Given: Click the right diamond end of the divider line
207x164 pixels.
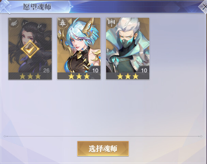Looking at the screenshot, I should [201, 136].
